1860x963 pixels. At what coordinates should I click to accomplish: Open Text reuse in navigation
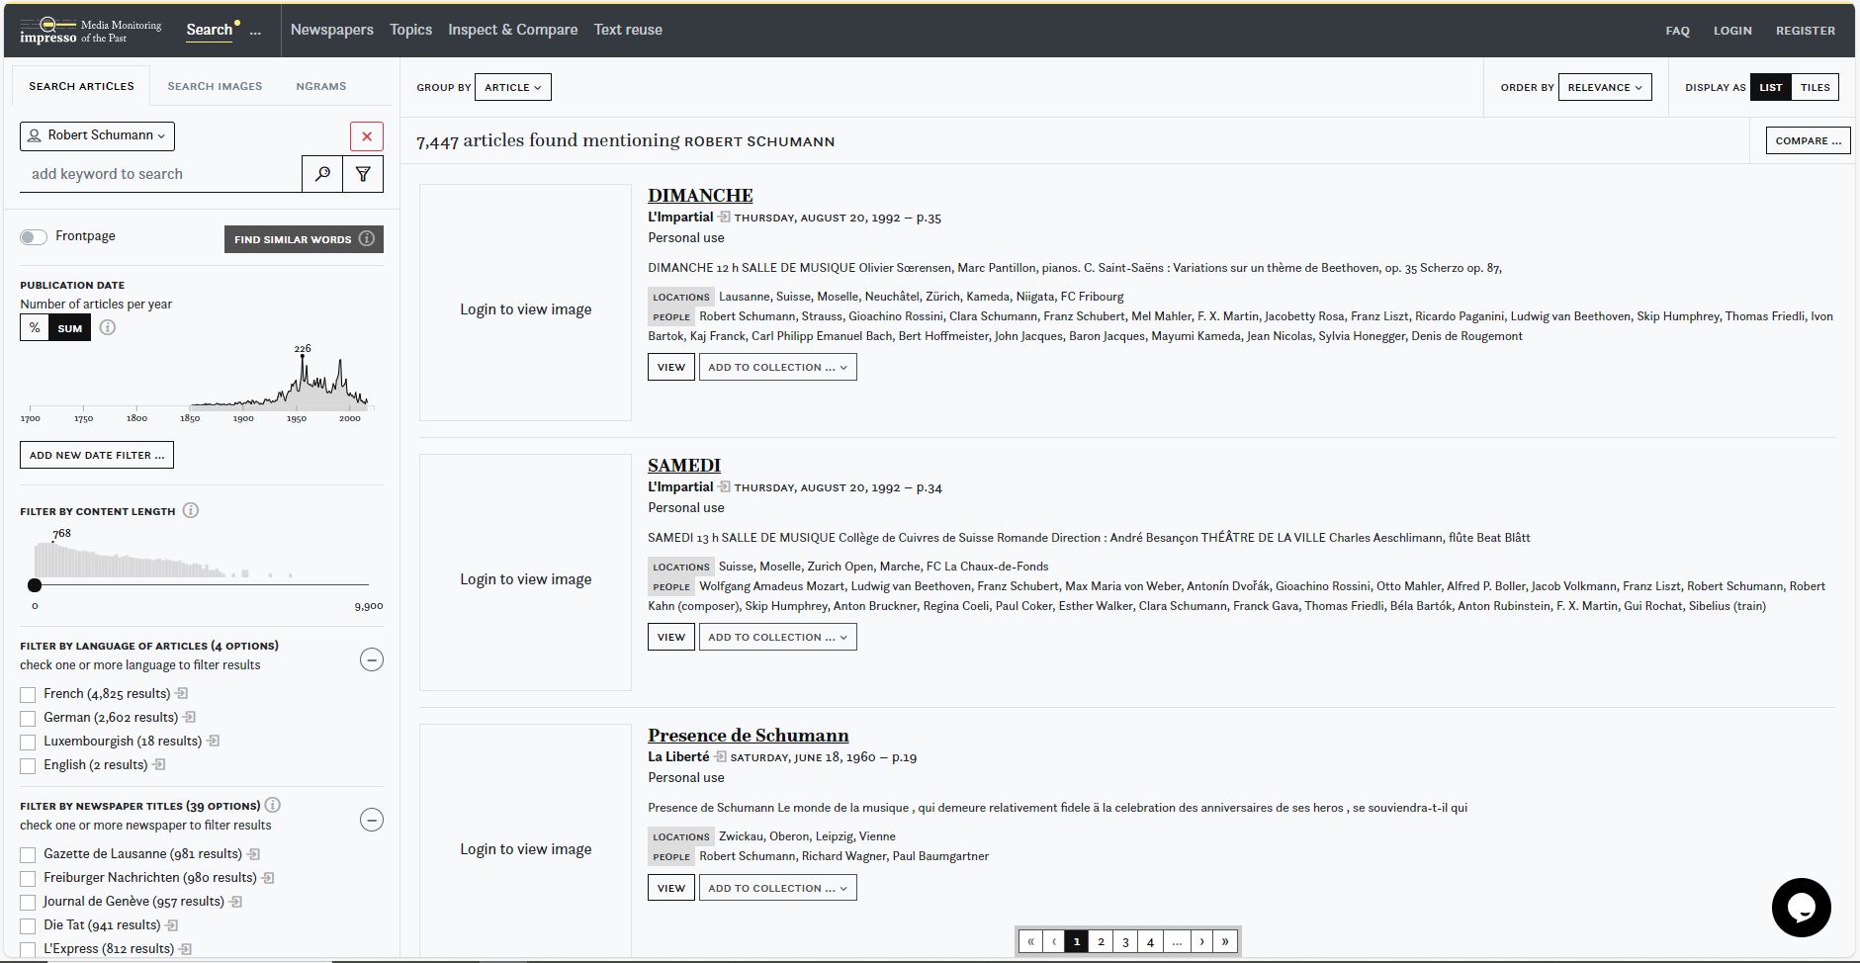pos(628,30)
